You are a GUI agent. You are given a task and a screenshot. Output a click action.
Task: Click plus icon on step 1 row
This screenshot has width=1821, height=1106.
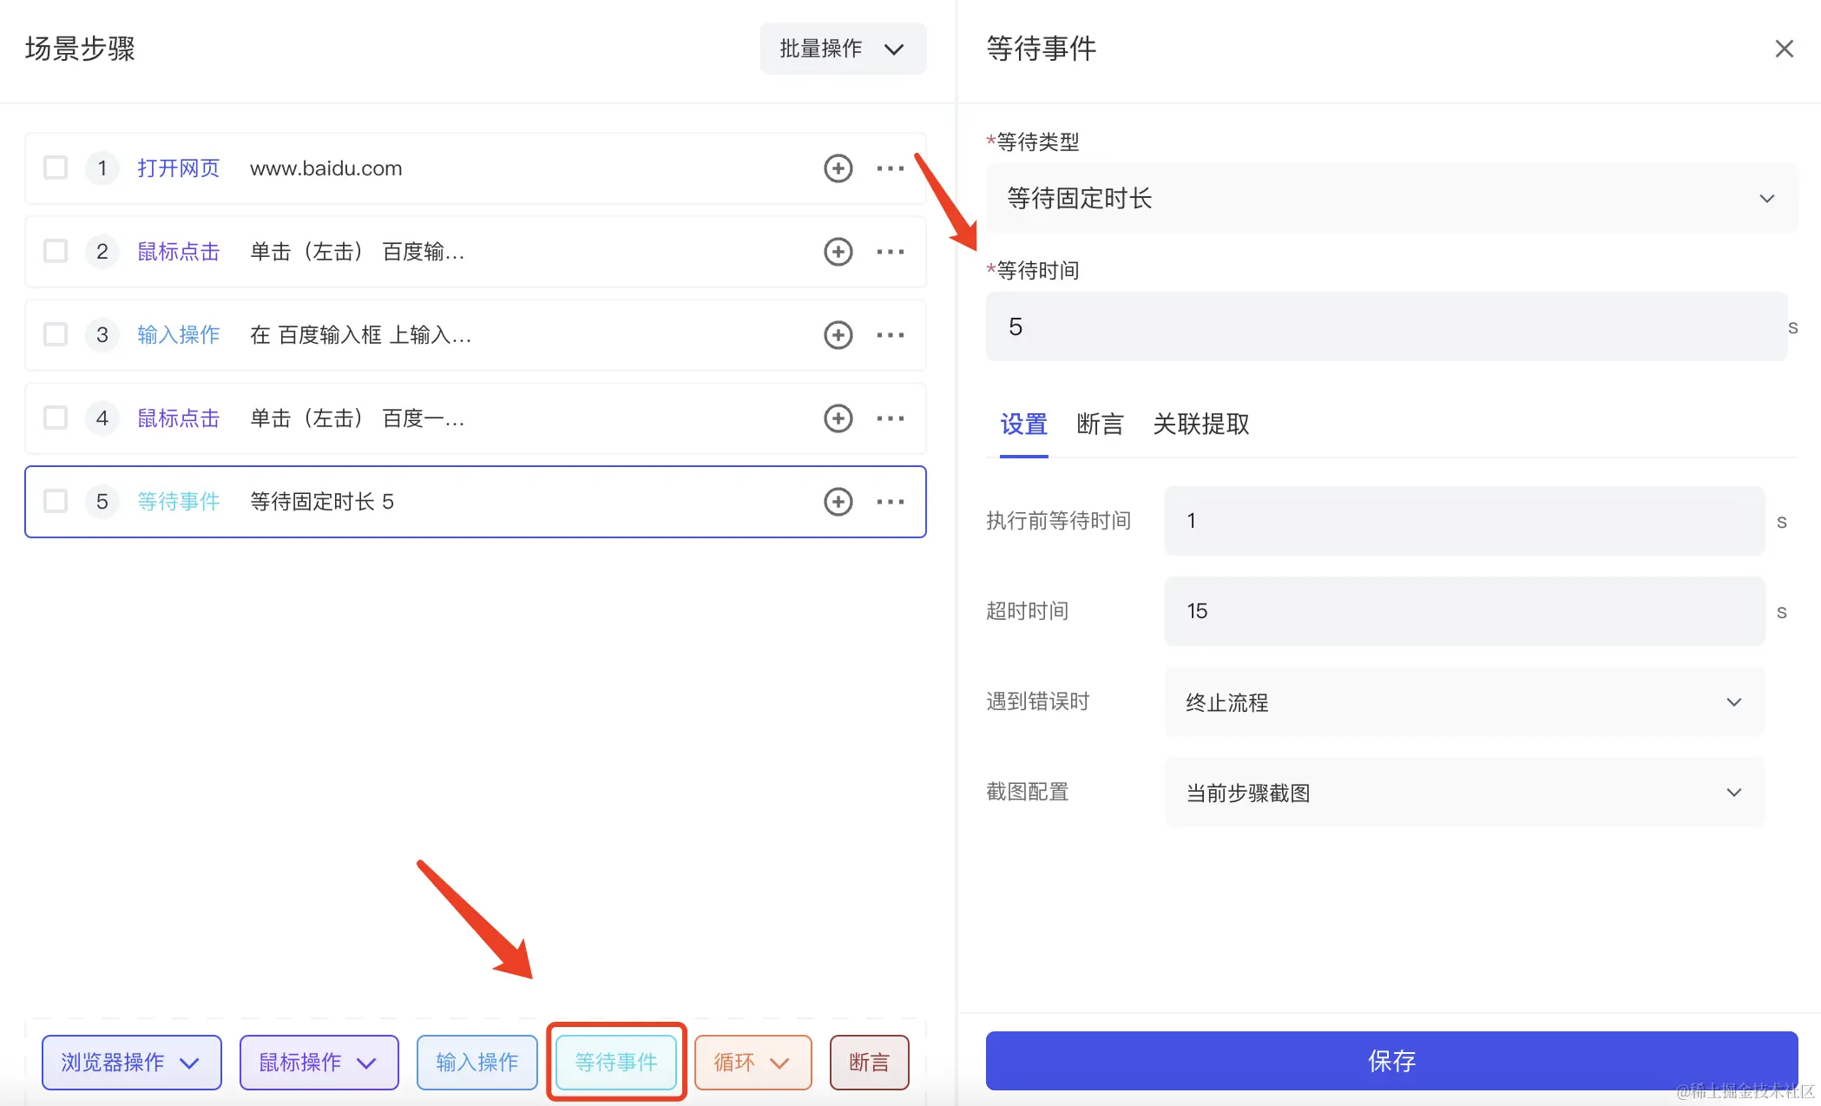[x=838, y=168]
